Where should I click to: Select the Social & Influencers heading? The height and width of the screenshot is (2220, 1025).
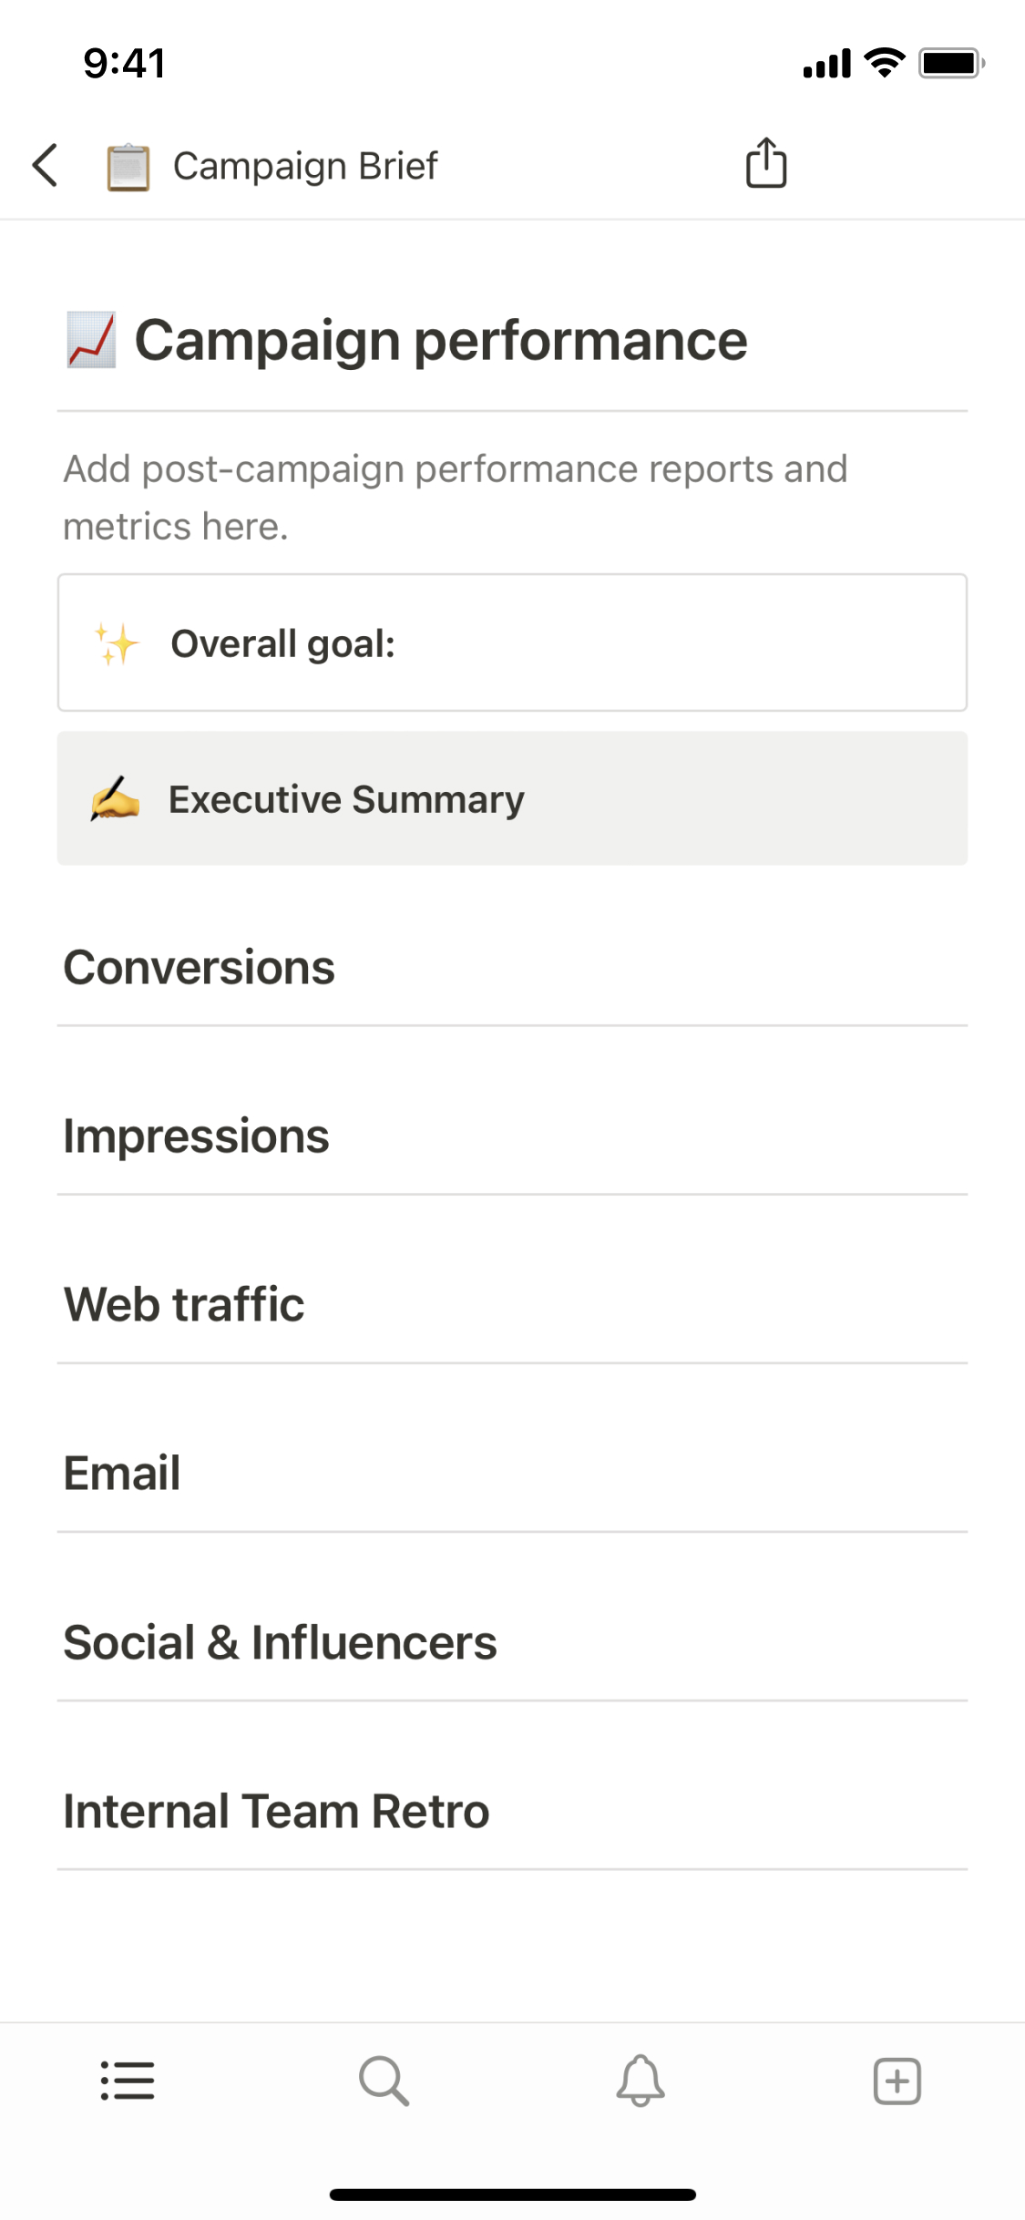point(280,1642)
